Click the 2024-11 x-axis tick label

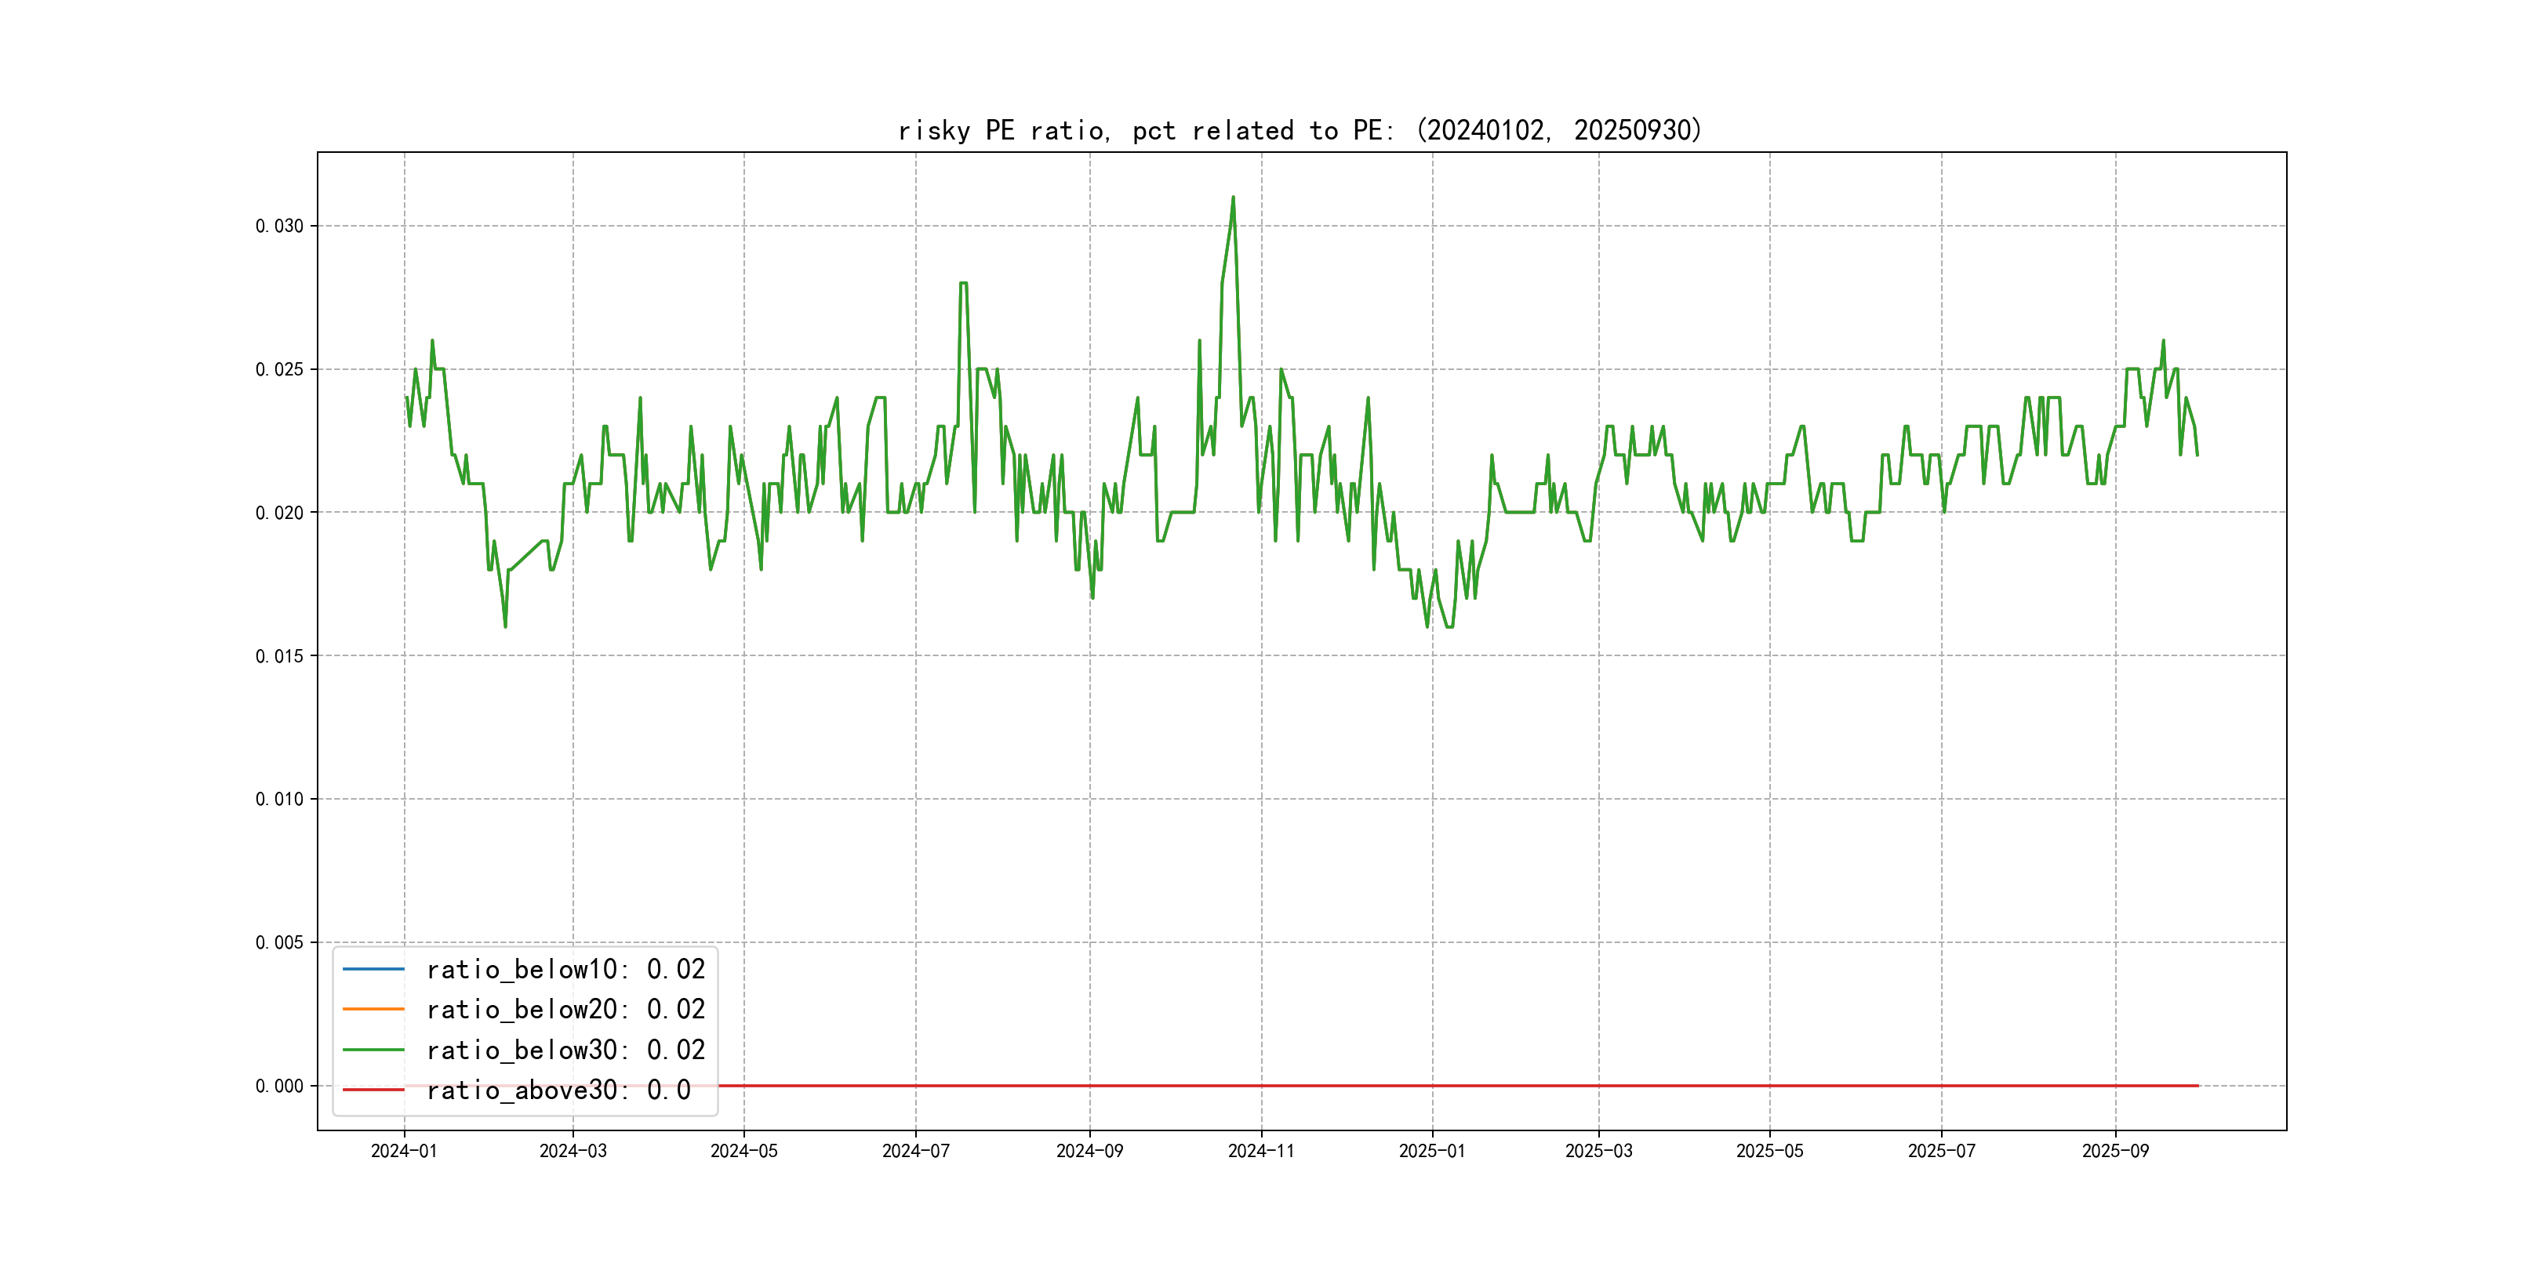(1260, 1151)
